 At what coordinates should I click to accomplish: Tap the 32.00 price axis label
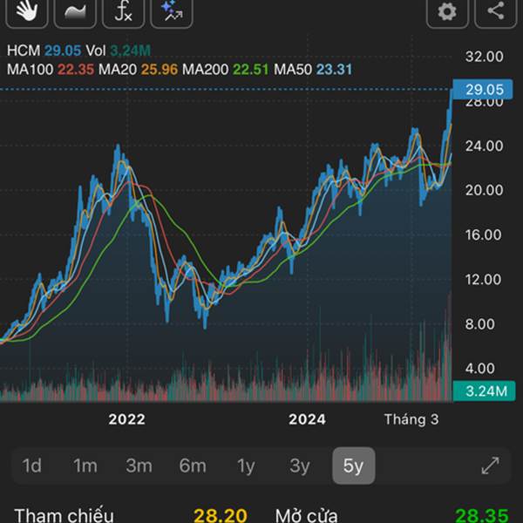(485, 57)
